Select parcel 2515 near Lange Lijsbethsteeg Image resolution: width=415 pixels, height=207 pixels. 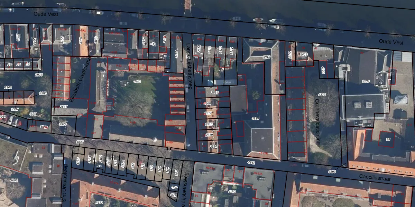214,92
